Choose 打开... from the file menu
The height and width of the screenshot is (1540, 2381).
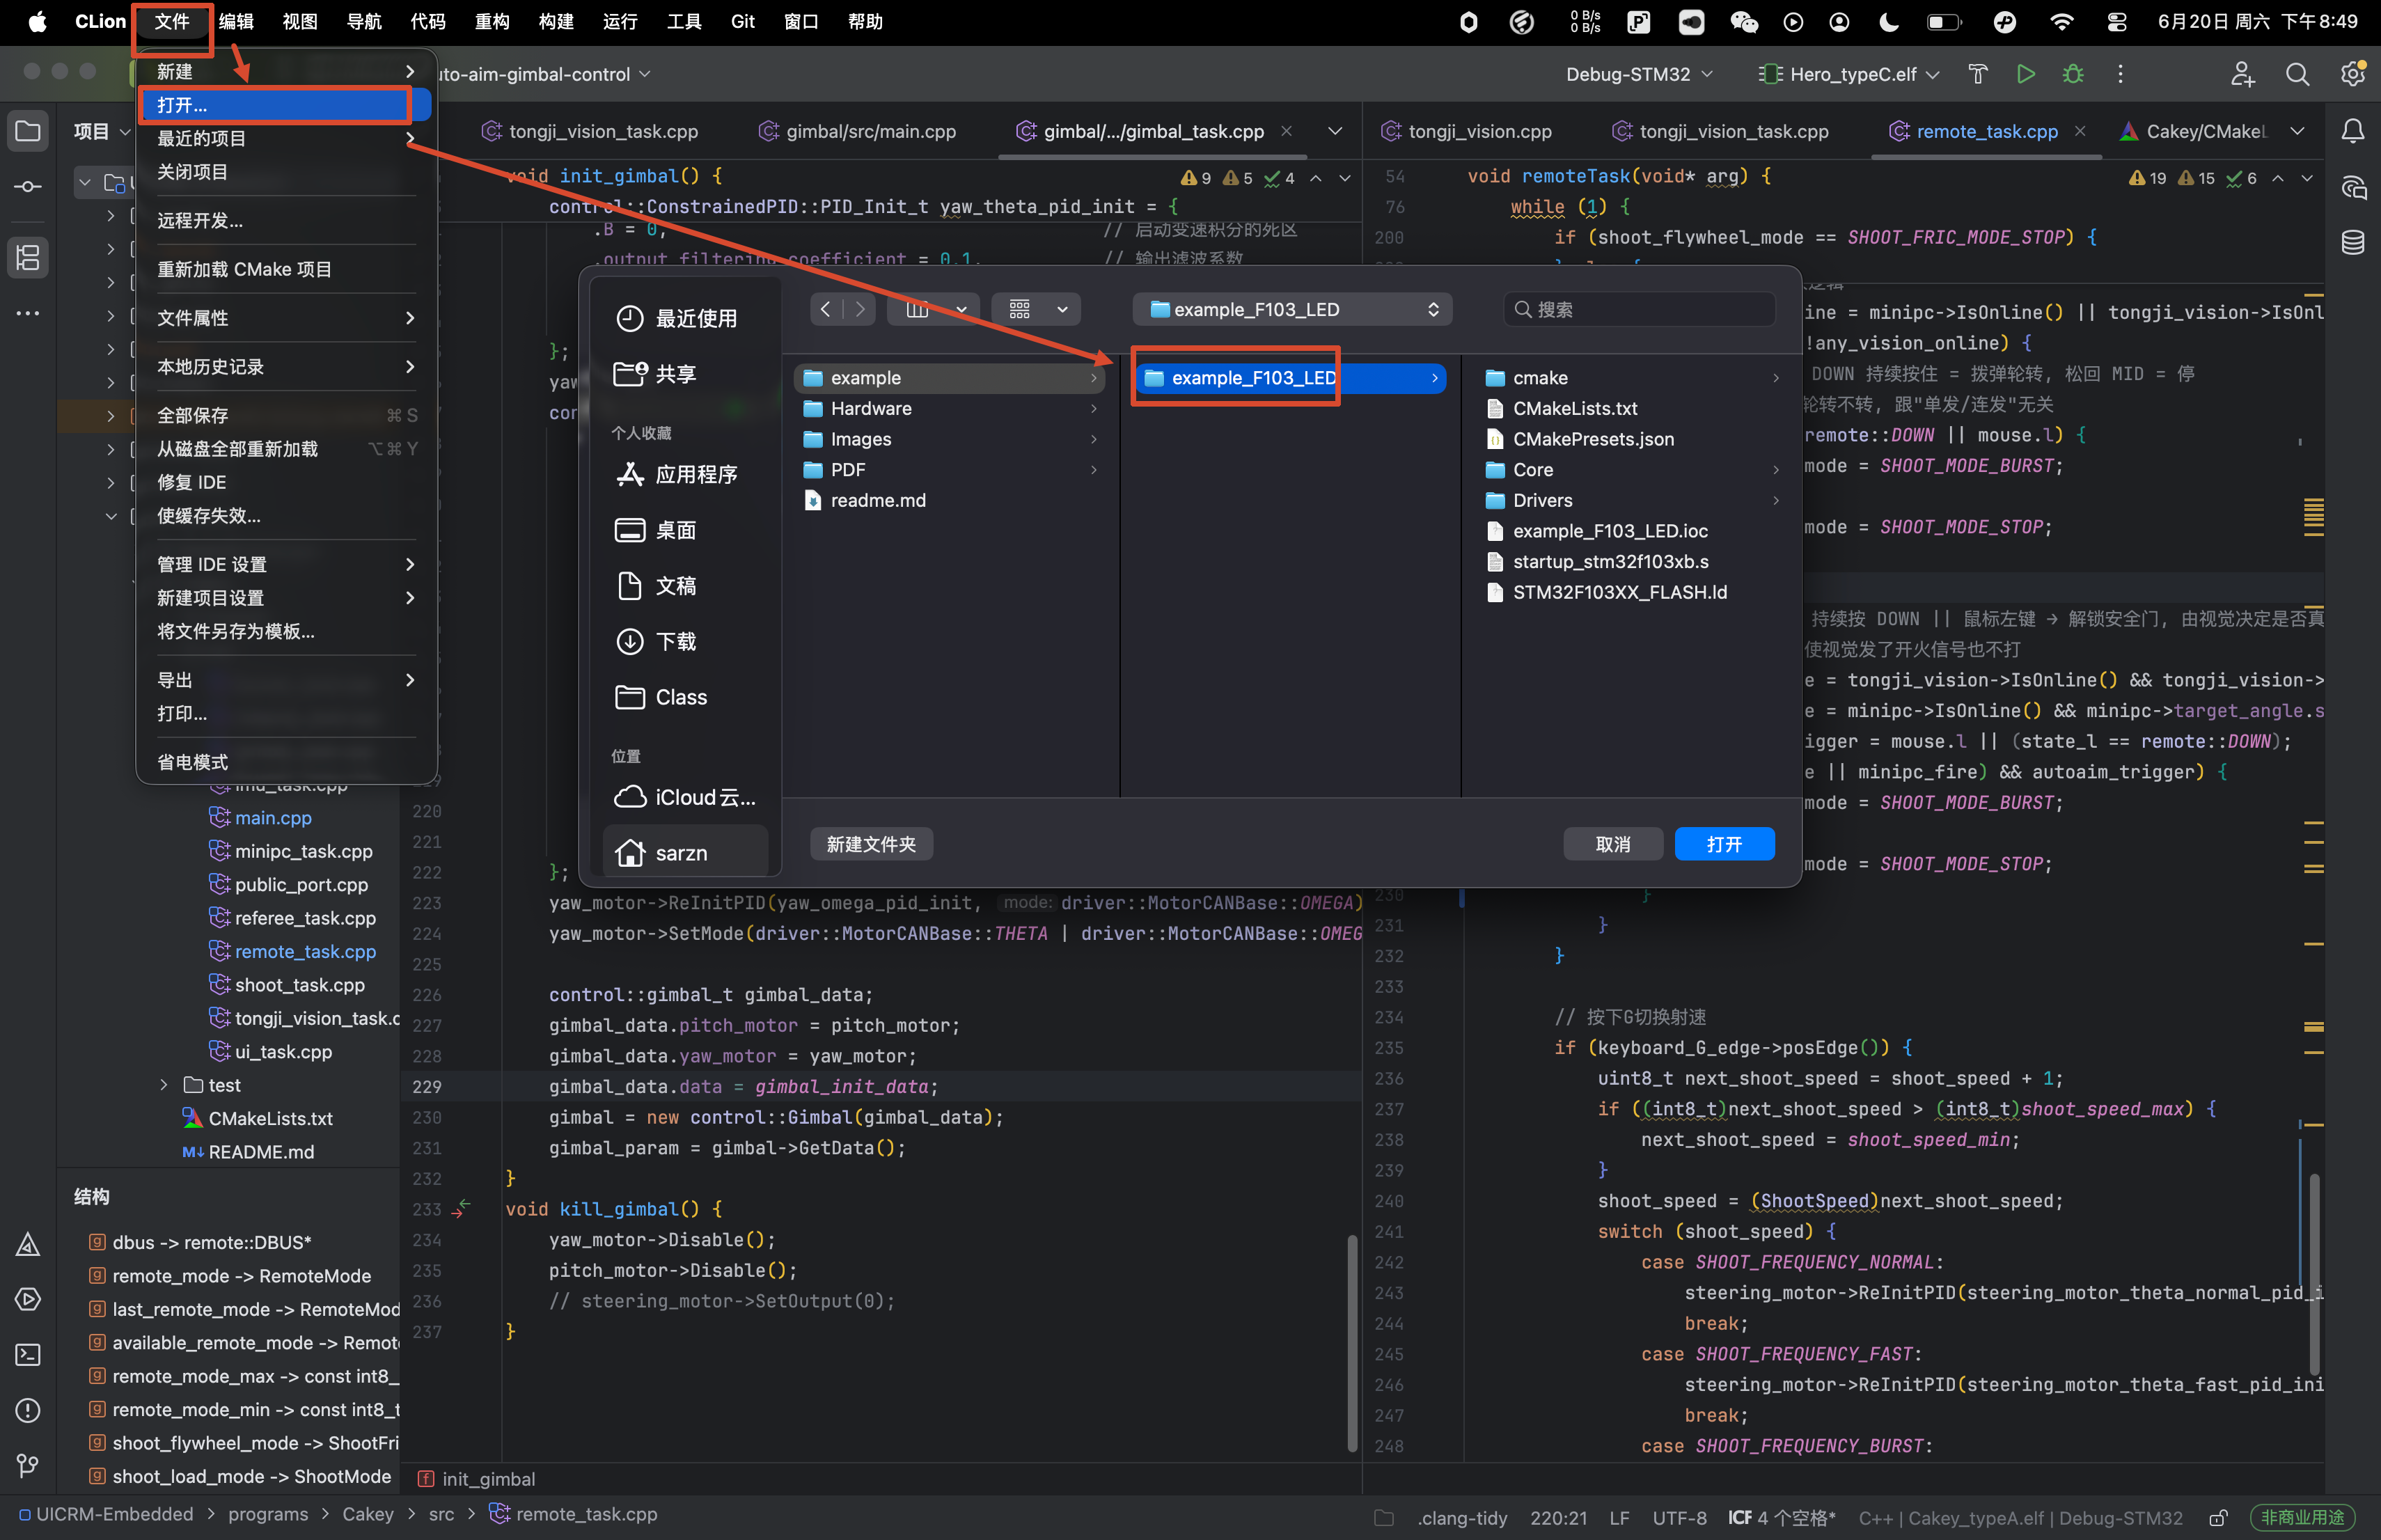pos(286,105)
